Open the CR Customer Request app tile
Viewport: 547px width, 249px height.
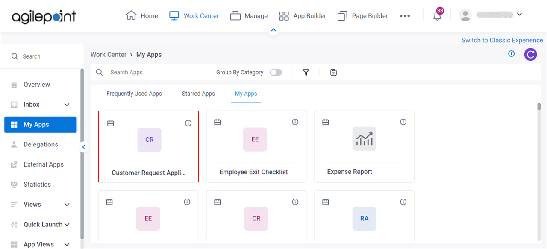149,140
